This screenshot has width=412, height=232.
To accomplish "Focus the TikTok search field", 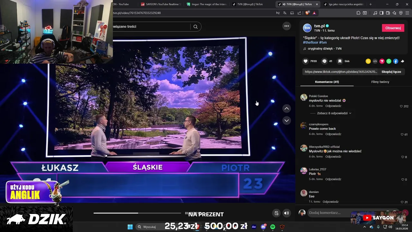I will click(151, 27).
